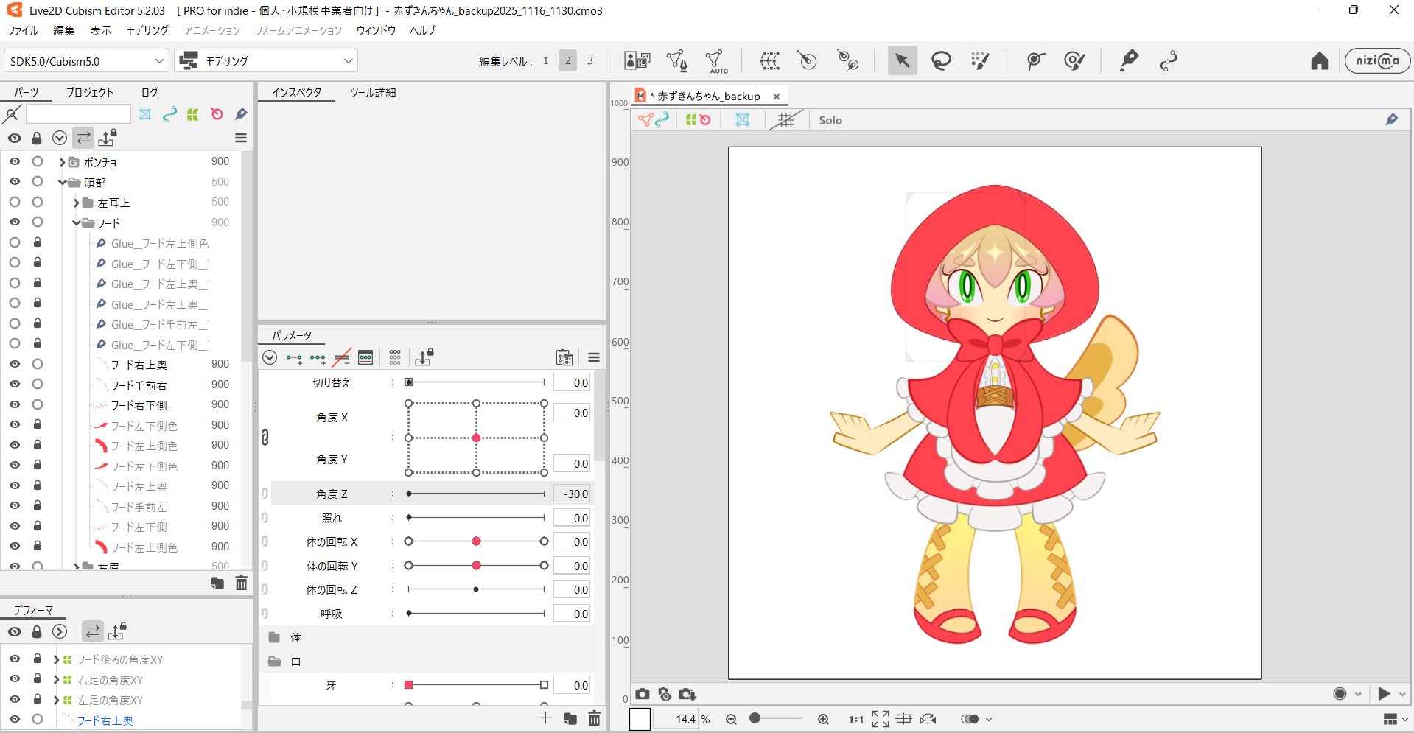This screenshot has height=733, width=1414.
Task: Select the lasso selection tool
Action: pos(941,60)
